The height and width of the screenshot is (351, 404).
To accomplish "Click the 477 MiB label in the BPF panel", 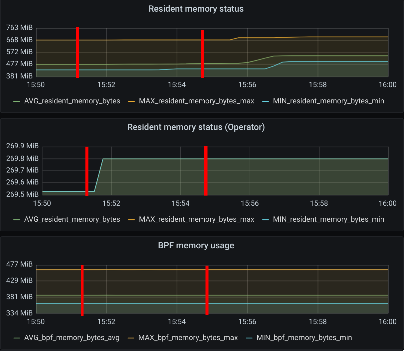I will 20,264.
